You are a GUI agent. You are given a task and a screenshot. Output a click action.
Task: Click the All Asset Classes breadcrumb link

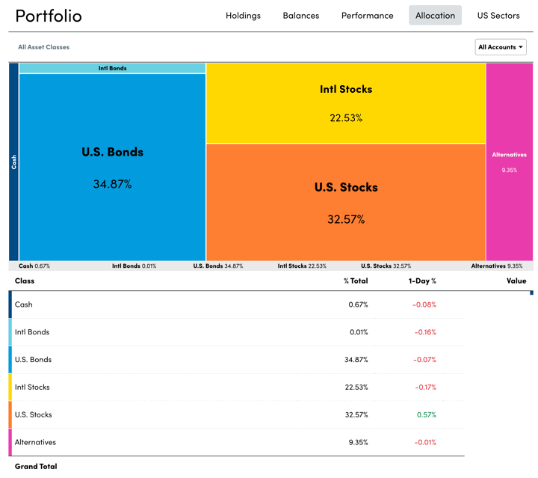(43, 47)
